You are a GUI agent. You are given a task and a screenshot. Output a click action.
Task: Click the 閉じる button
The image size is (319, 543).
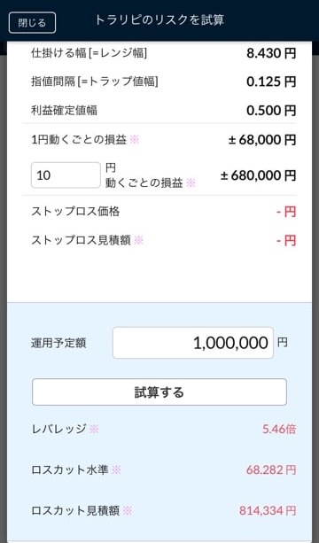coord(32,23)
